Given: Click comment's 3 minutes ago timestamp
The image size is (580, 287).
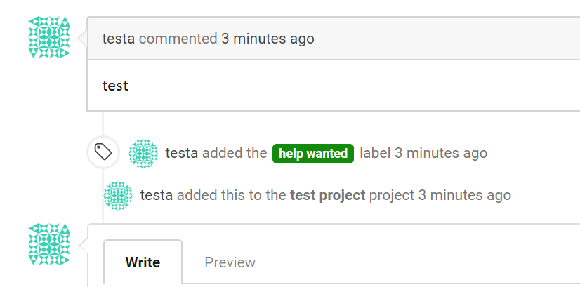Looking at the screenshot, I should coord(268,39).
